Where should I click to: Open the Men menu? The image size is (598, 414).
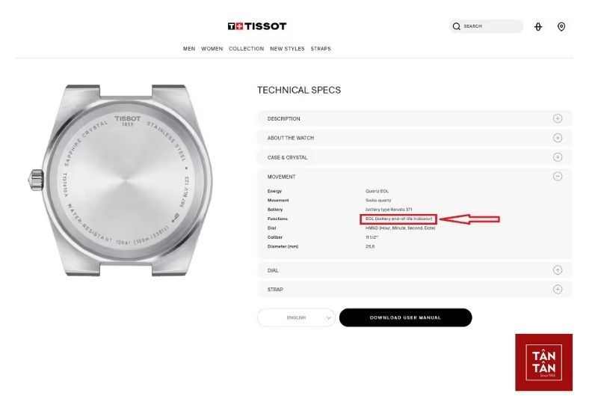click(189, 49)
